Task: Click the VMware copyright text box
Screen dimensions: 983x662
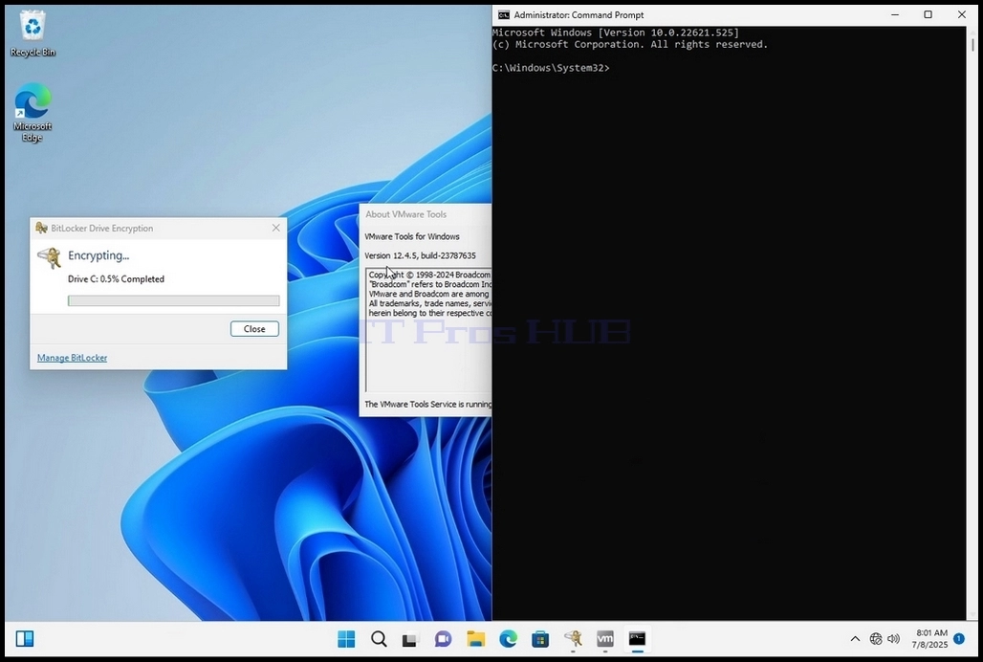Action: click(428, 330)
